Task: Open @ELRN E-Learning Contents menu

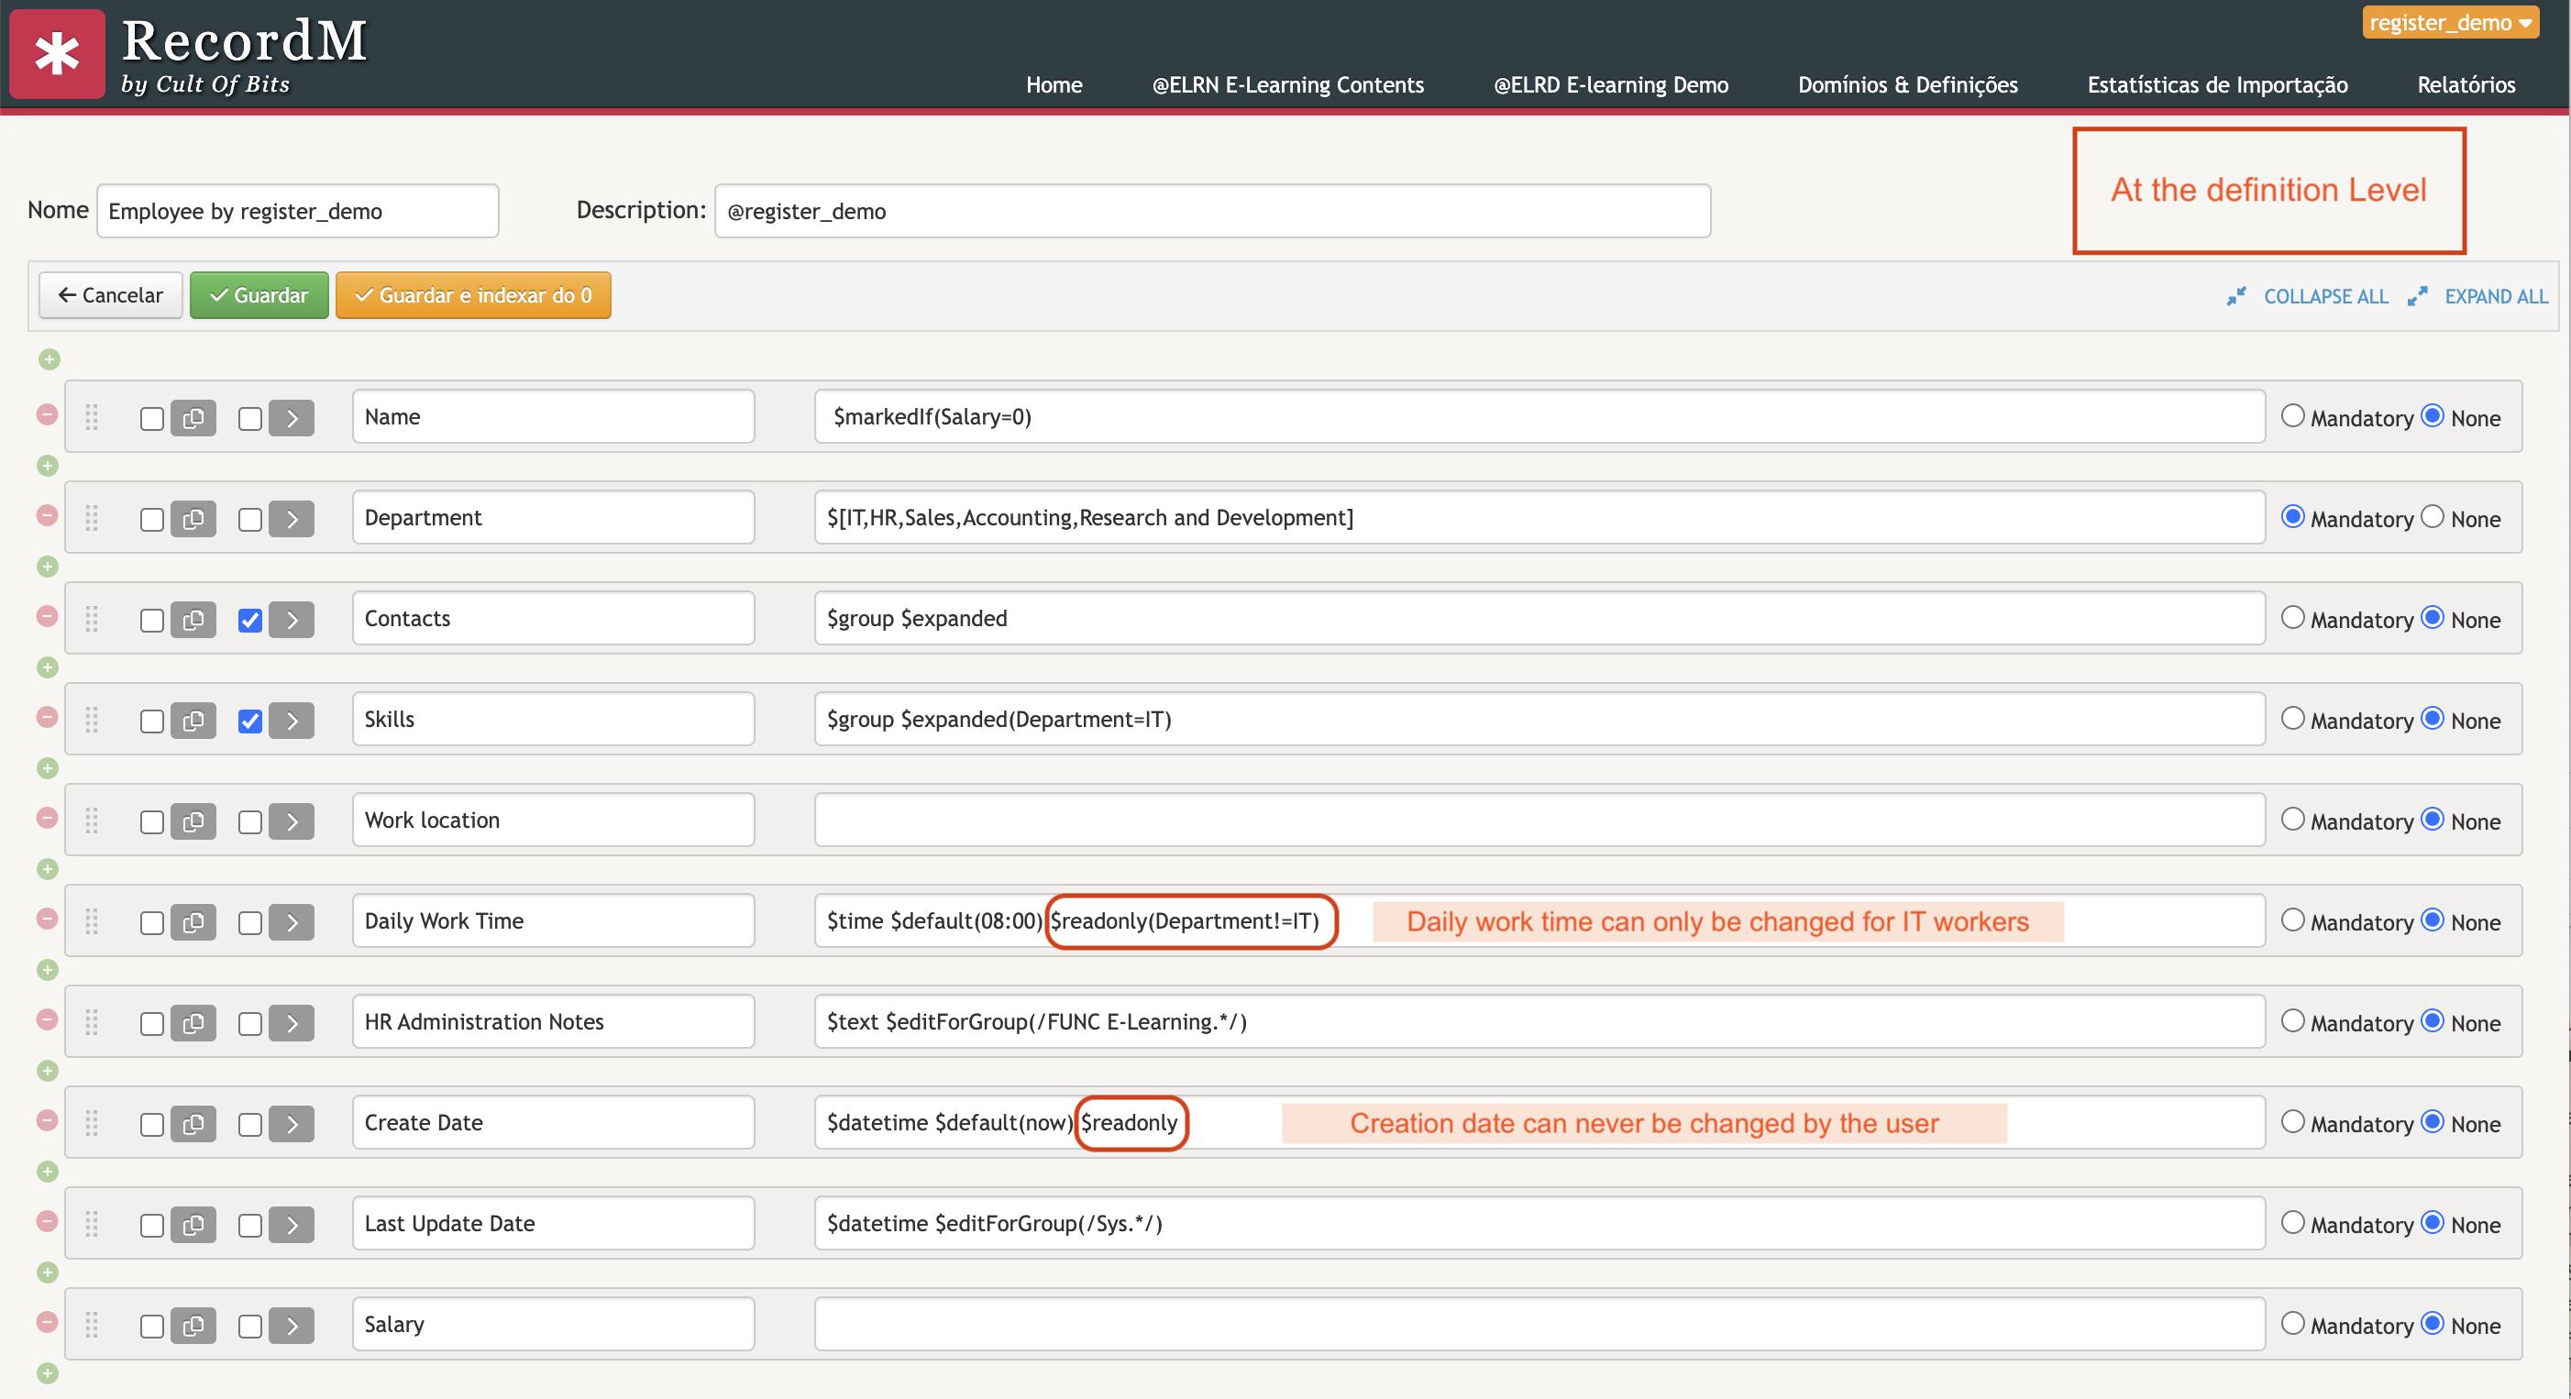Action: pos(1287,85)
